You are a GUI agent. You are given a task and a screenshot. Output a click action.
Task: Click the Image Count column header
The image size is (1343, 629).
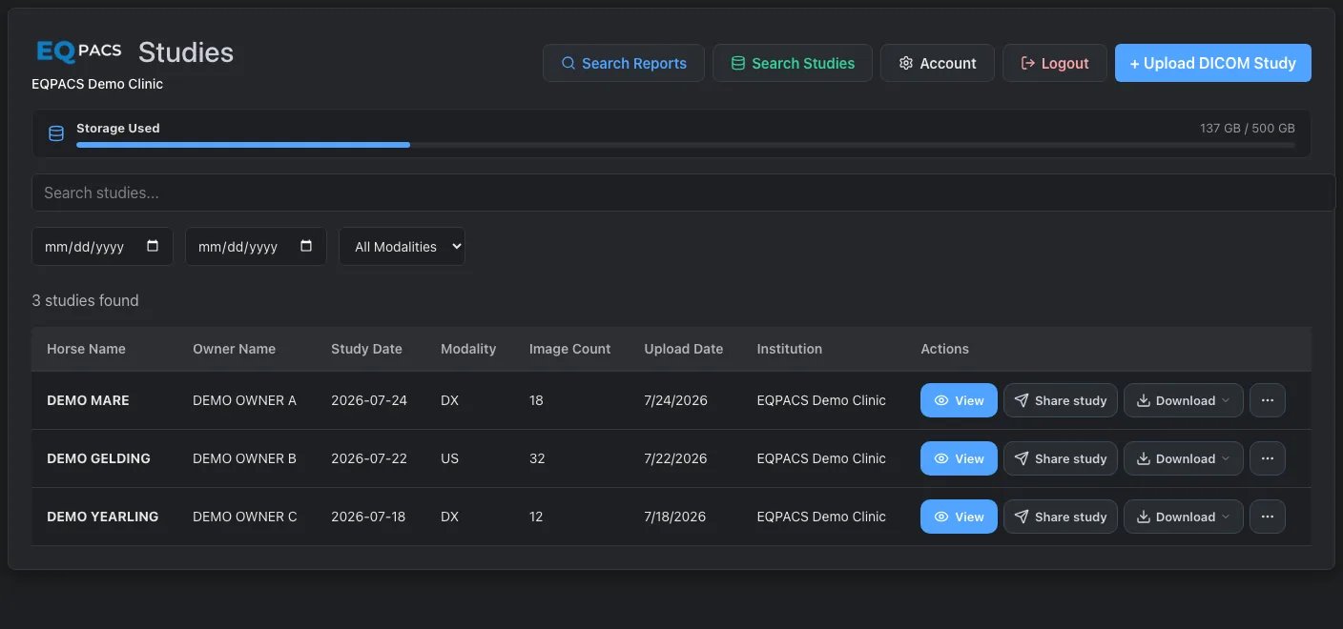569,349
